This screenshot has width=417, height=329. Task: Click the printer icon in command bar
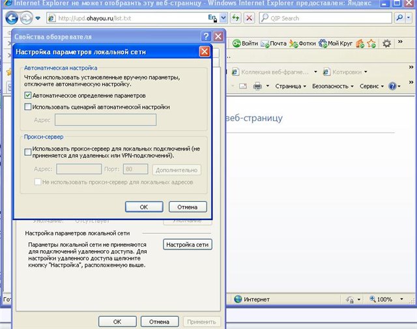(x=257, y=86)
